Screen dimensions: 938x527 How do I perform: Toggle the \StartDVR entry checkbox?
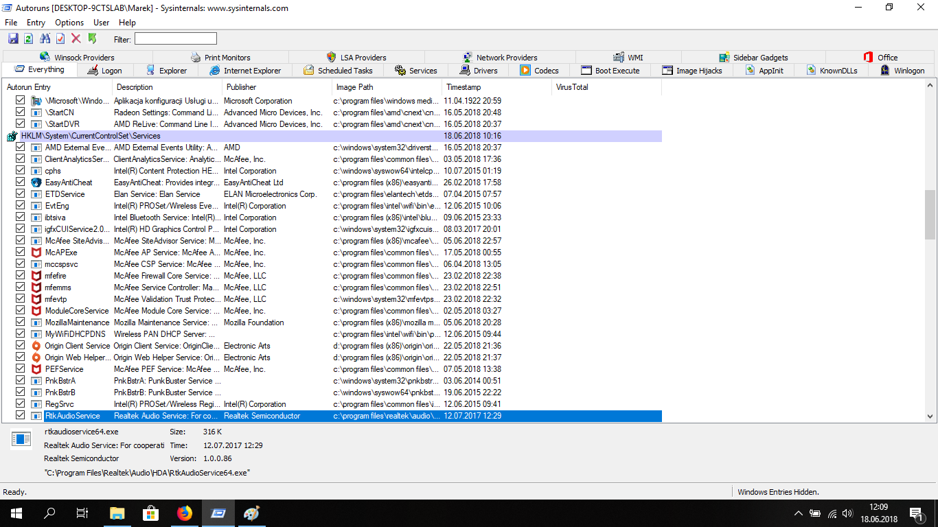pos(21,124)
